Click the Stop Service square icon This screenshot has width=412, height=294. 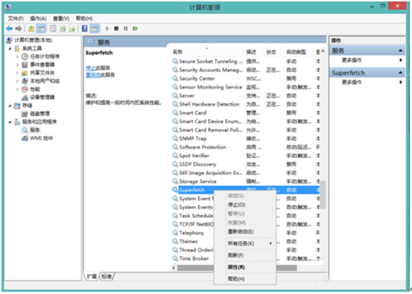tap(116, 28)
